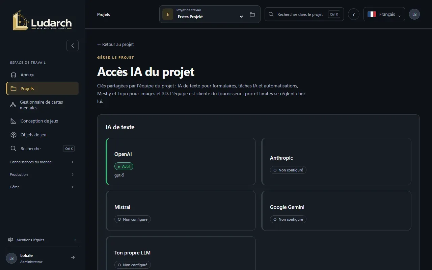Click the LB avatar in sidebar footer
Screen dimensions: 432x270
click(11, 258)
